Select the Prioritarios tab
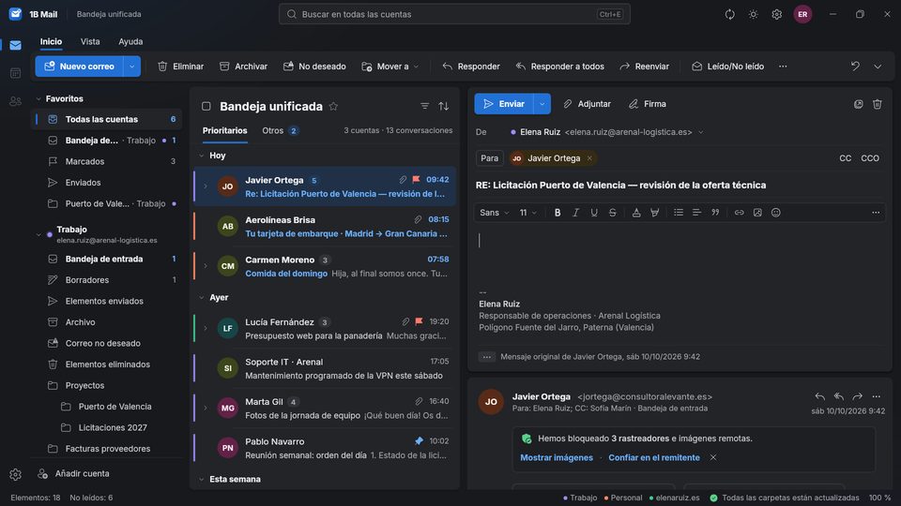 [224, 131]
